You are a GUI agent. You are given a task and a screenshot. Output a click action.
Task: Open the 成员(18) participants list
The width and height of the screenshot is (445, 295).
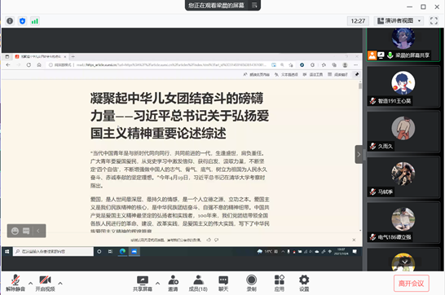[198, 283]
